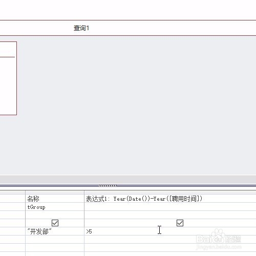
Task: Click the empty 'or' cell below "开发部"
Action: [55, 240]
